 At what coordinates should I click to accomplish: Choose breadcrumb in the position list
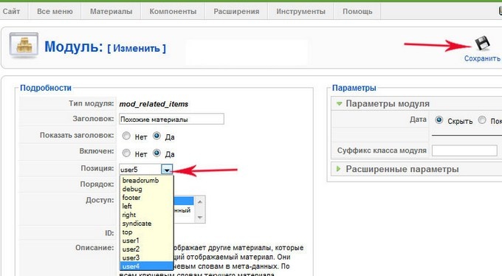click(x=147, y=181)
